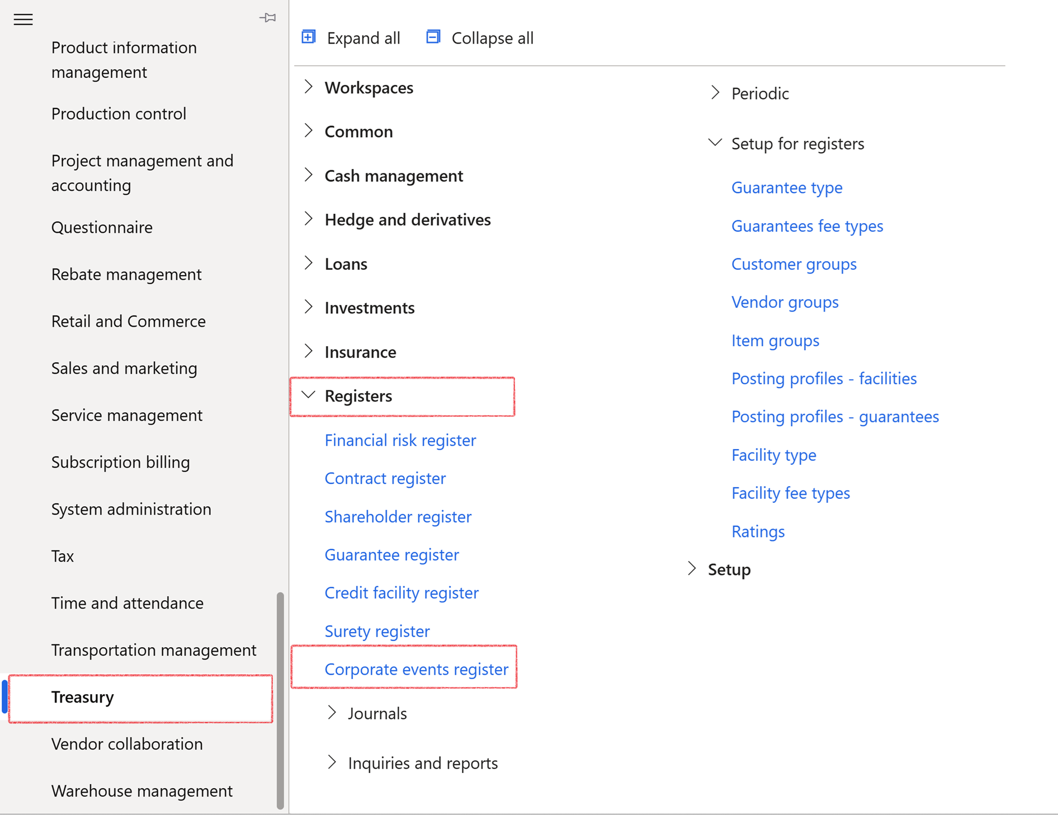Click the Collapse all minus icon
The image size is (1058, 815).
pos(433,37)
